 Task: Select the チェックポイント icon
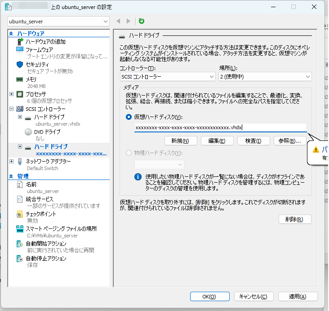tap(19, 214)
